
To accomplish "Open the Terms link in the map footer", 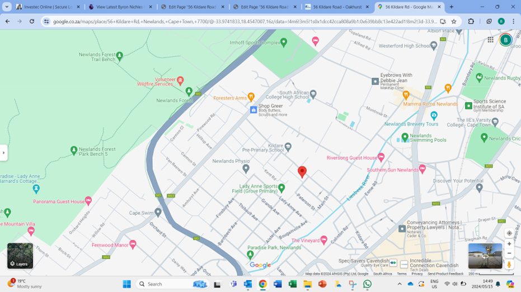I will click(402, 274).
